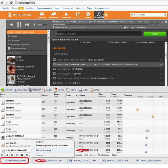Click the green 'Найти' button
Viewport: 168px width, 168px height.
pyautogui.click(x=155, y=34)
